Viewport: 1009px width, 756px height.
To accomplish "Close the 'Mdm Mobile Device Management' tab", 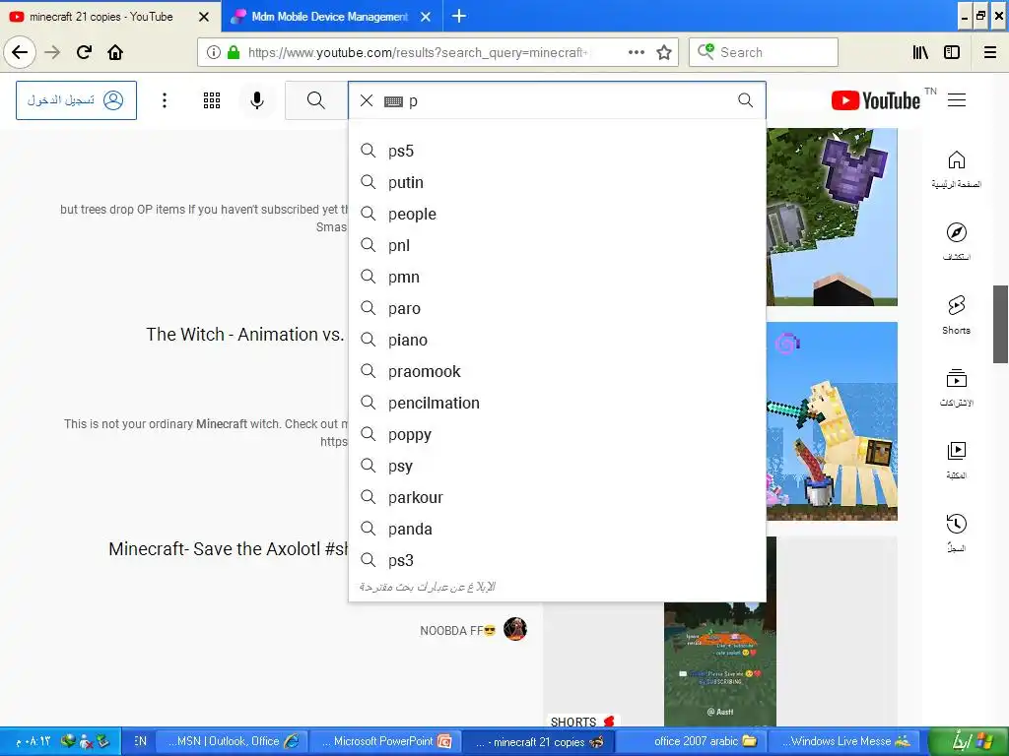I will pos(426,17).
